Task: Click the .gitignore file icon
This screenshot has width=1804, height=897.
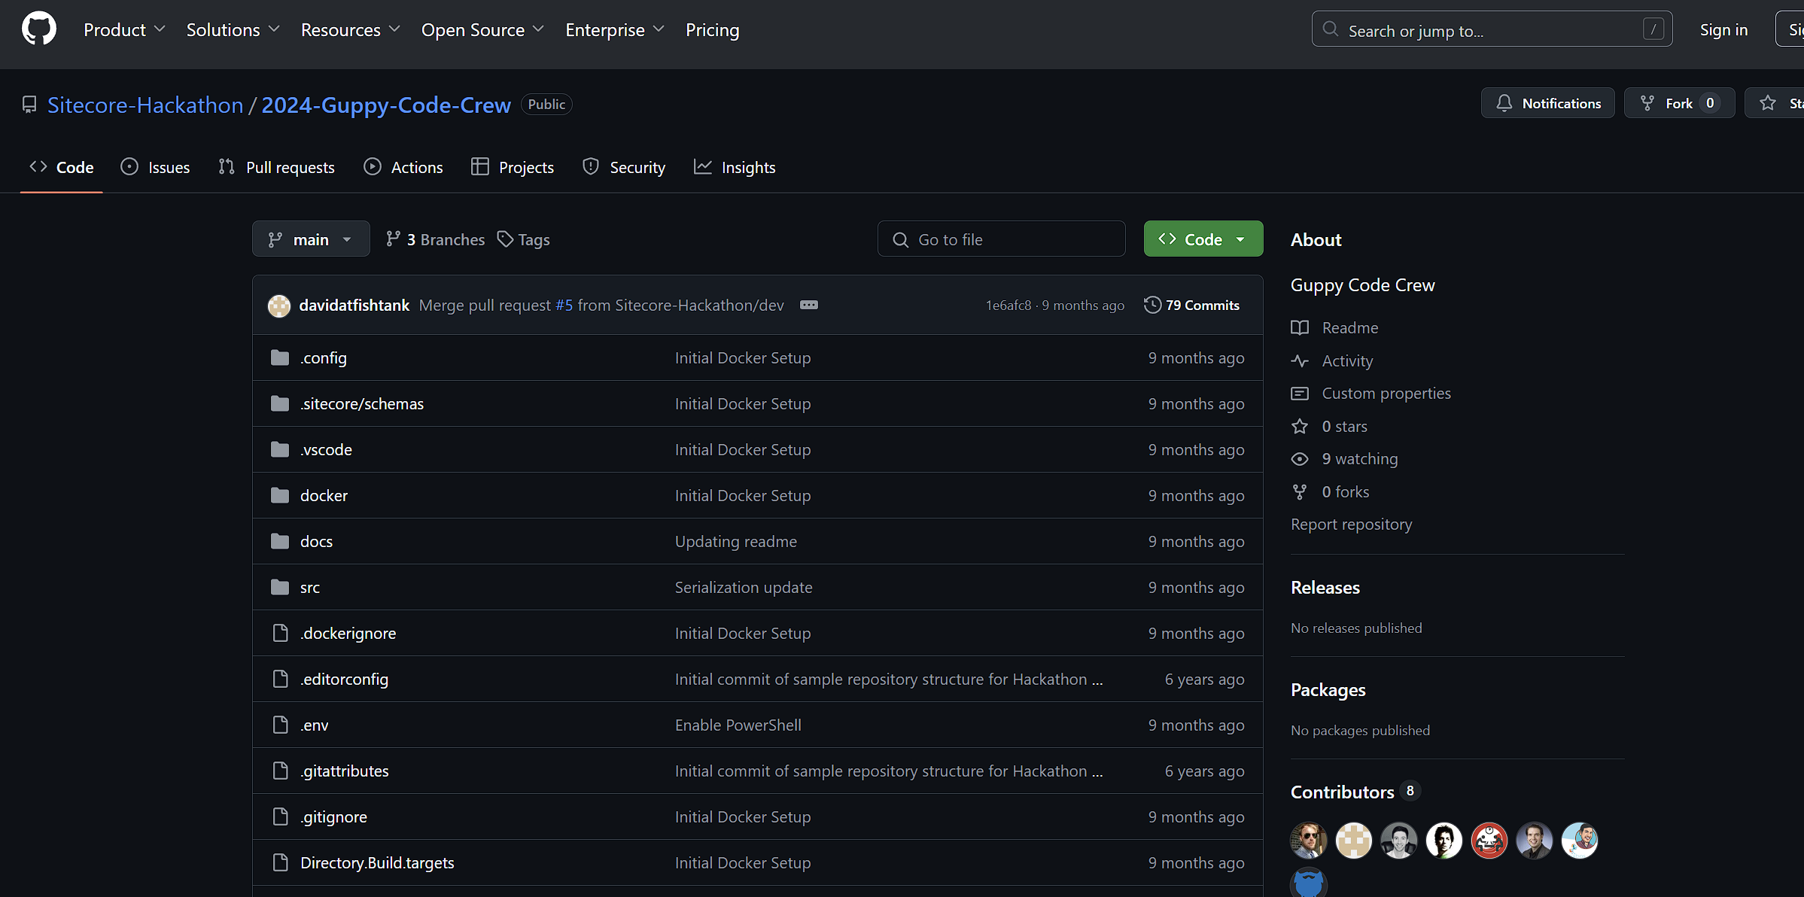Action: coord(280,816)
